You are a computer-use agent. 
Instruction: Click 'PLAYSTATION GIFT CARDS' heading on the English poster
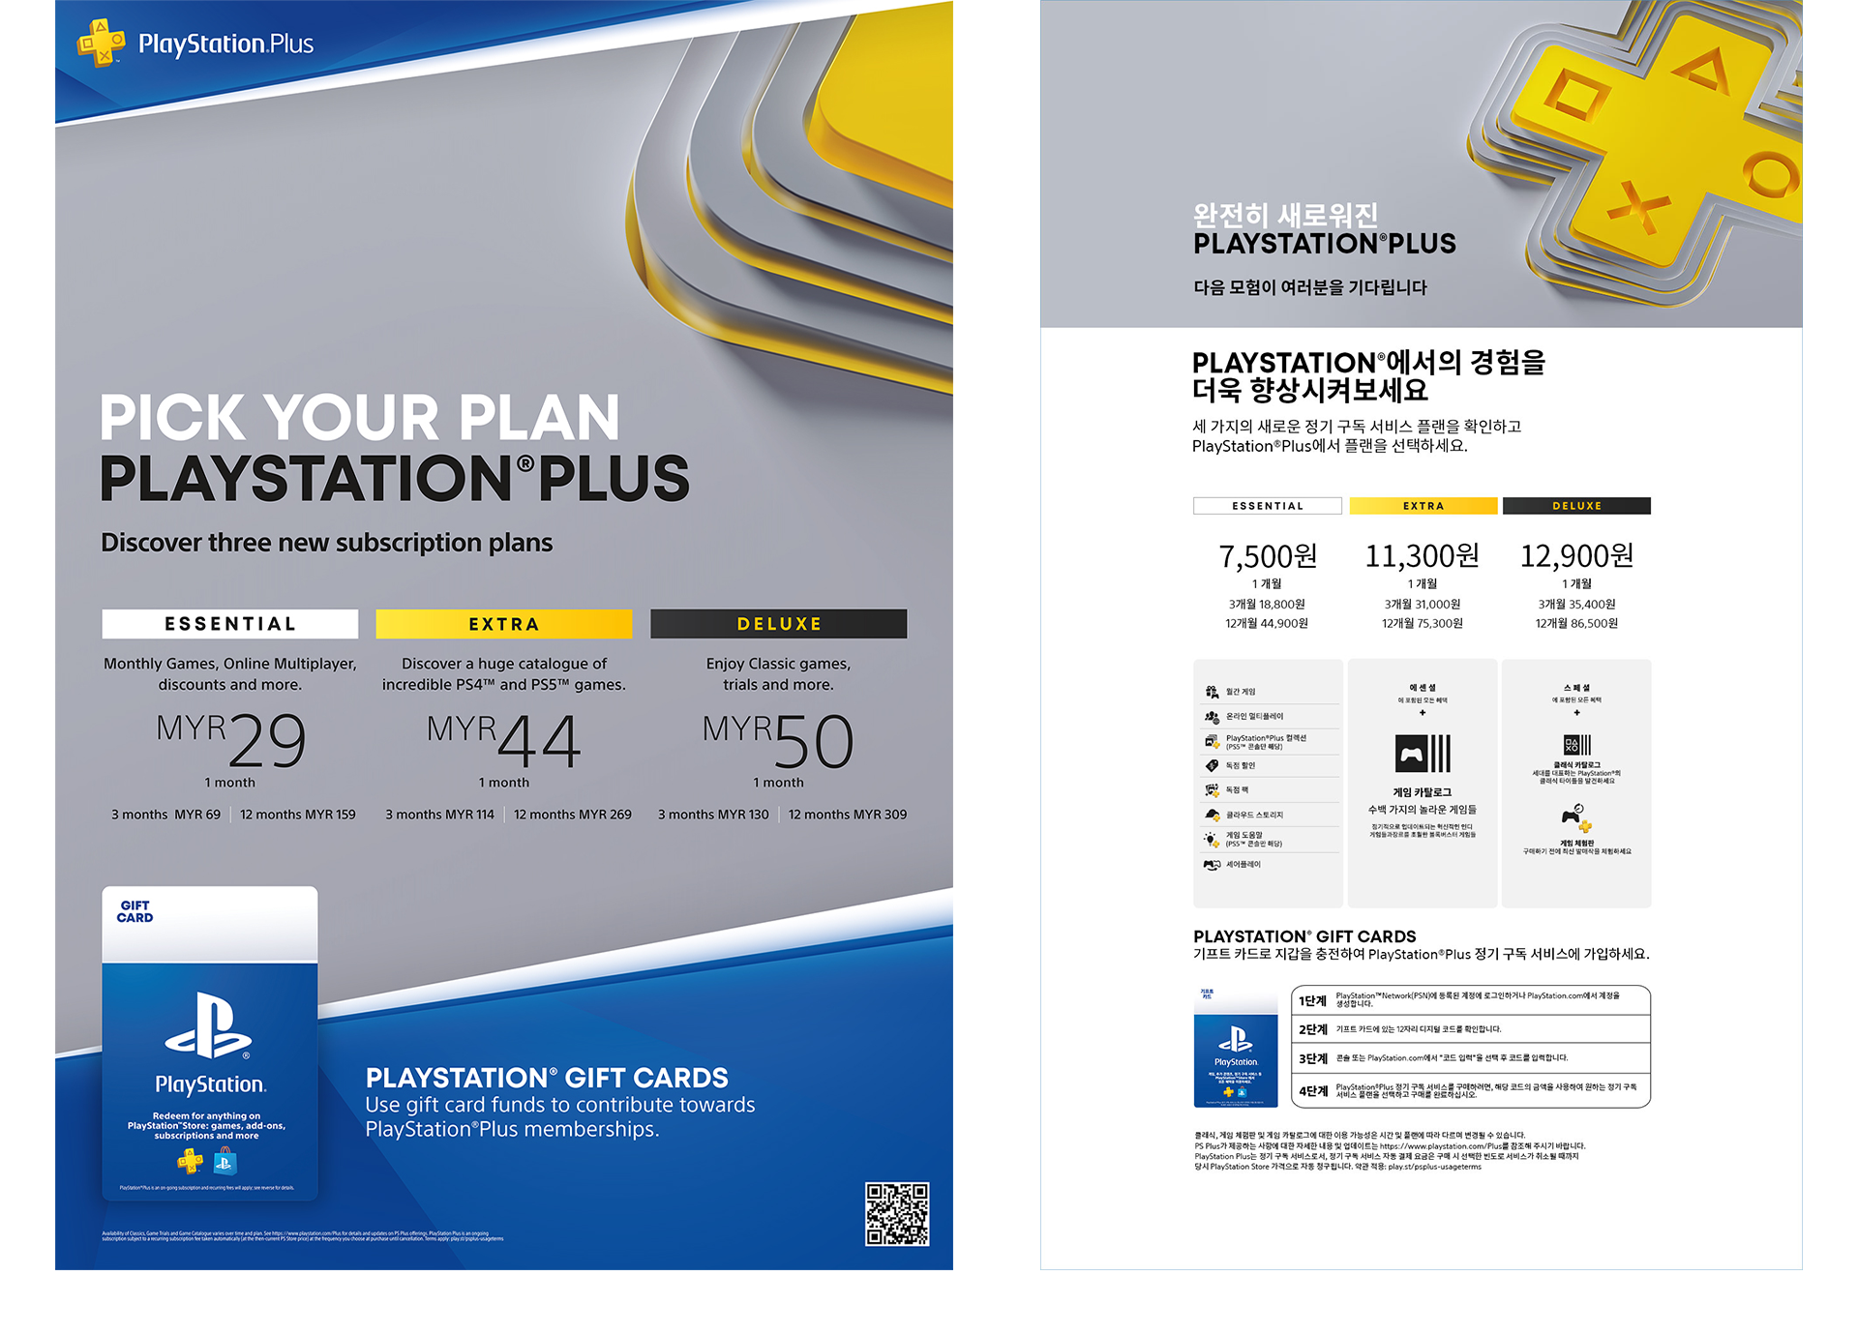[547, 1078]
